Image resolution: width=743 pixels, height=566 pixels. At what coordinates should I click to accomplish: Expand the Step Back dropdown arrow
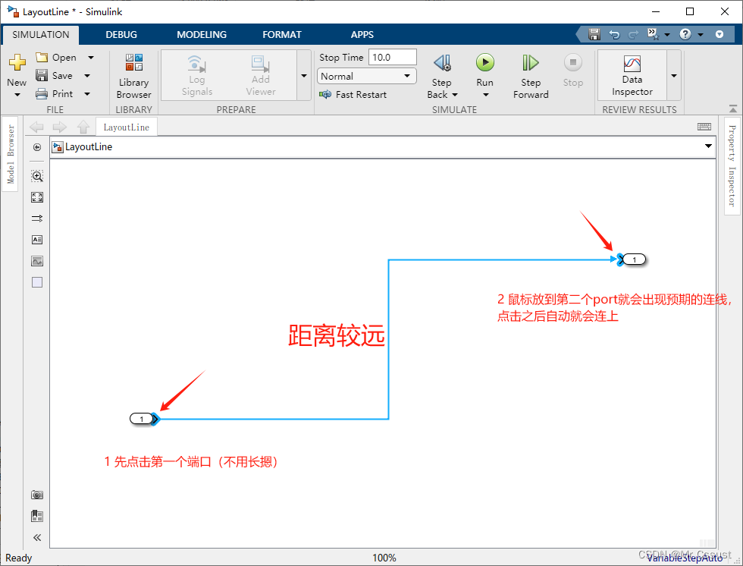[454, 95]
